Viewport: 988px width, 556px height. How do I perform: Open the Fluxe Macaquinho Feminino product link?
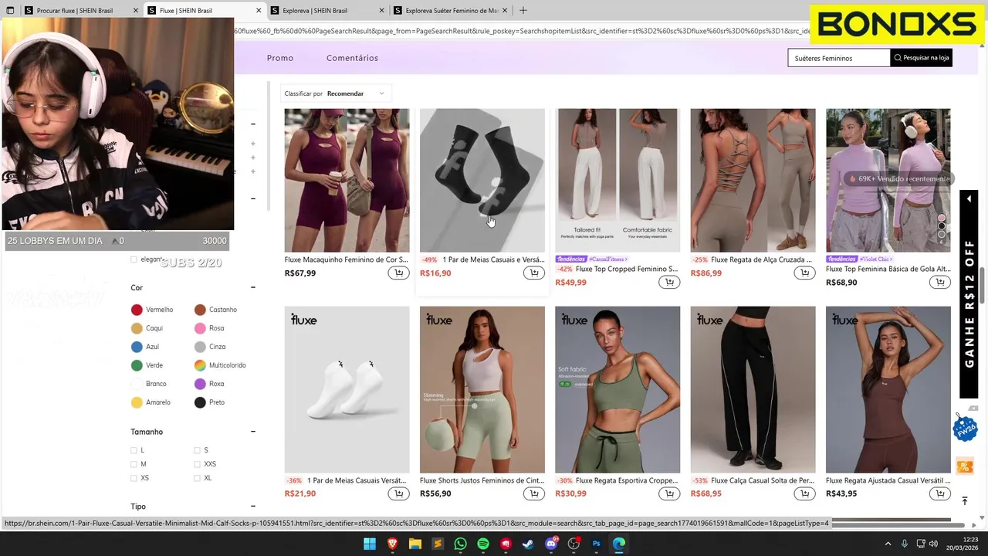point(346,259)
